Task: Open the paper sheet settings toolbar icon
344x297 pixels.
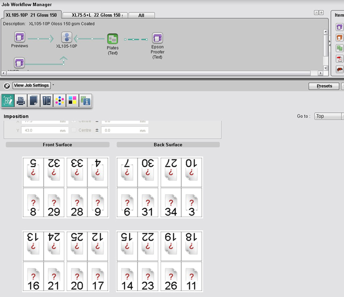Action: point(33,101)
